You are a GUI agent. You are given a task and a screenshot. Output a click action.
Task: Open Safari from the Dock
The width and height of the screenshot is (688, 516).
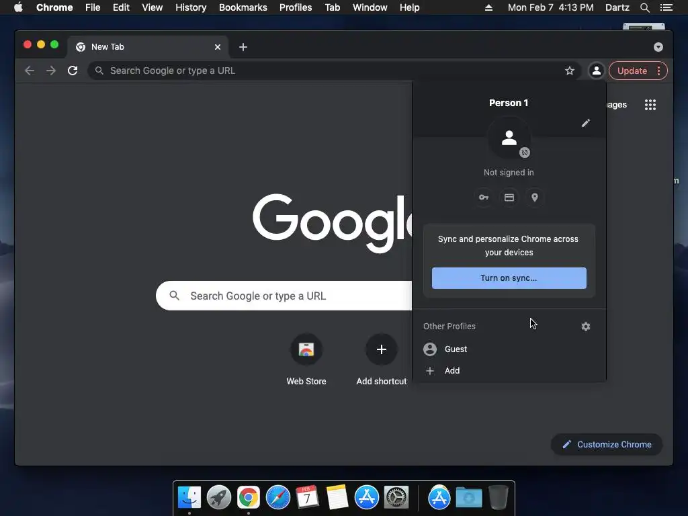[278, 498]
